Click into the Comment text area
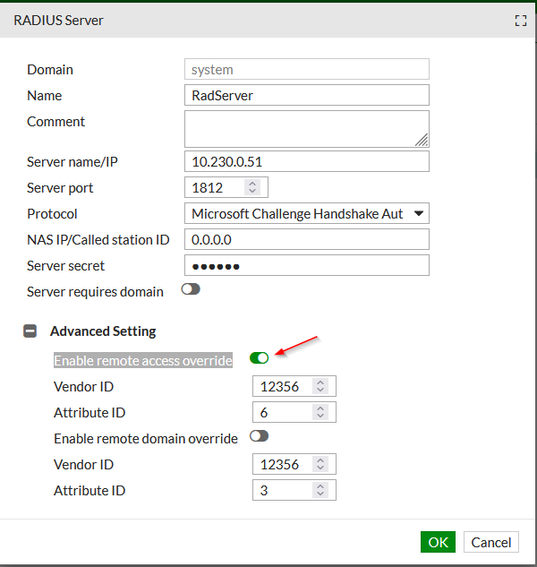This screenshot has height=567, width=537. pos(306,128)
